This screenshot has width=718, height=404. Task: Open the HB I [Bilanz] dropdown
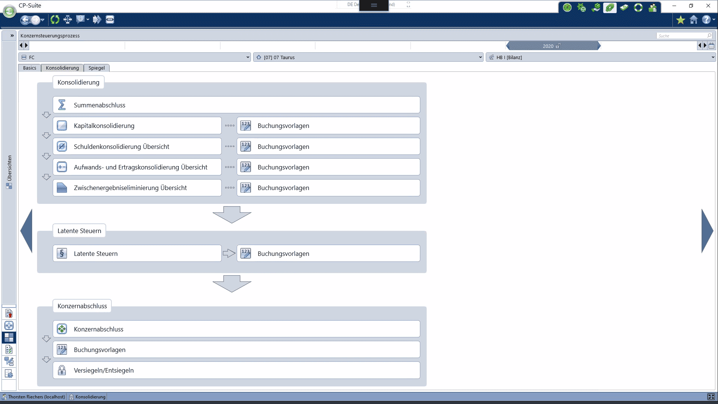pyautogui.click(x=601, y=57)
